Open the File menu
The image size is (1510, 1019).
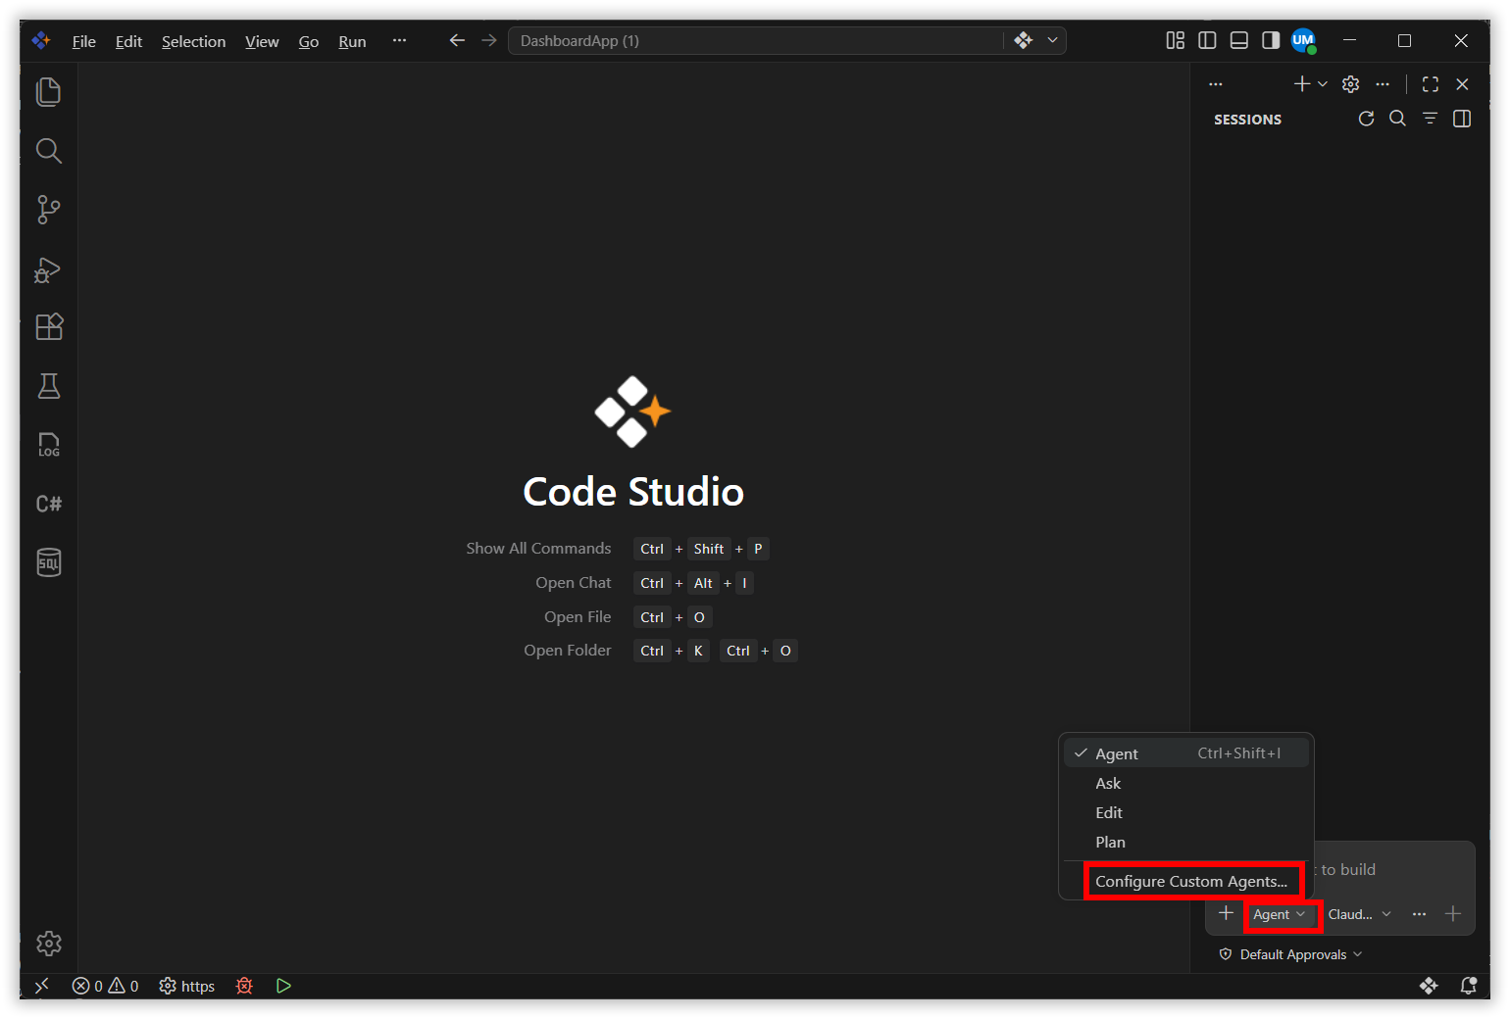point(84,41)
